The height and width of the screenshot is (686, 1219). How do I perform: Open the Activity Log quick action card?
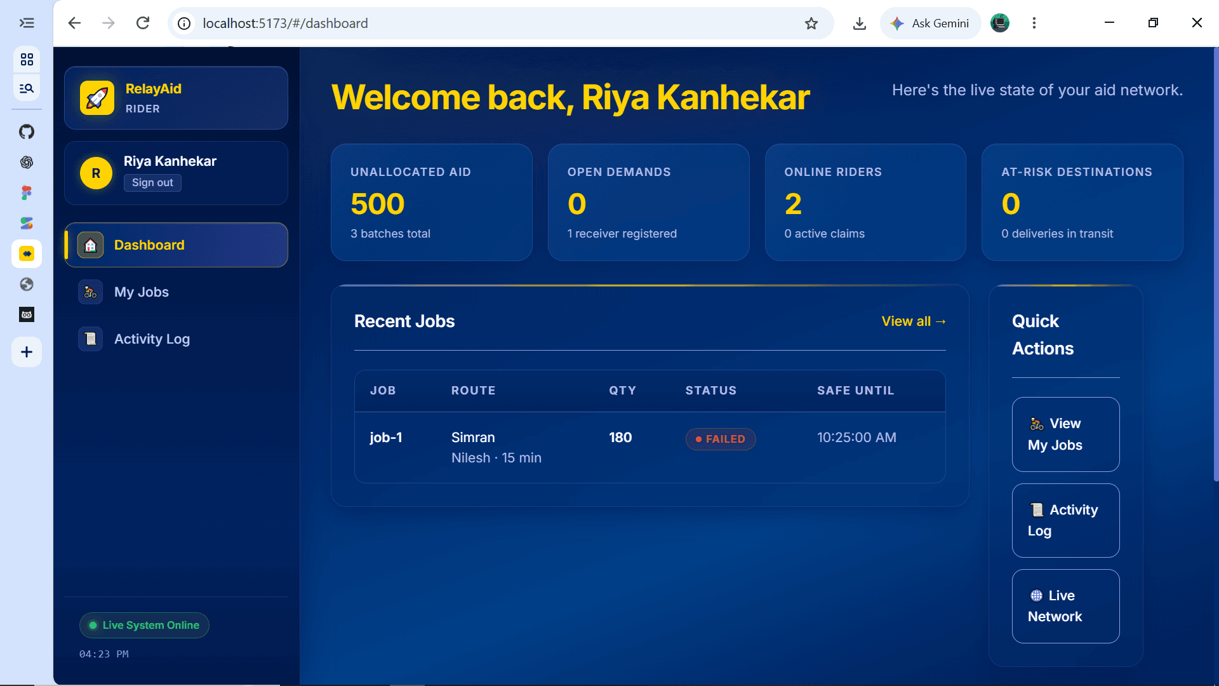coord(1065,521)
